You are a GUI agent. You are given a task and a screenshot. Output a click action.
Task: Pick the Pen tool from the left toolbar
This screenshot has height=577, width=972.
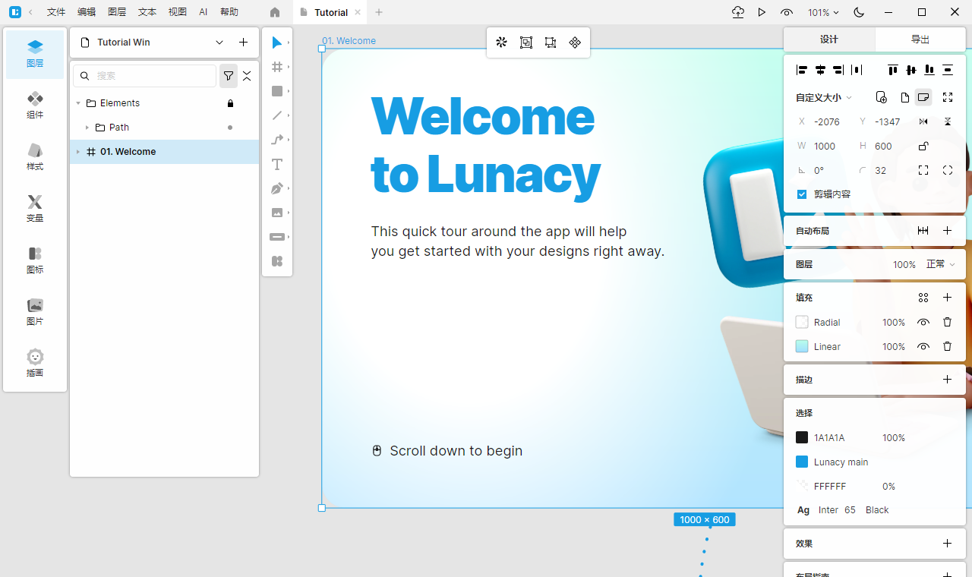point(276,188)
